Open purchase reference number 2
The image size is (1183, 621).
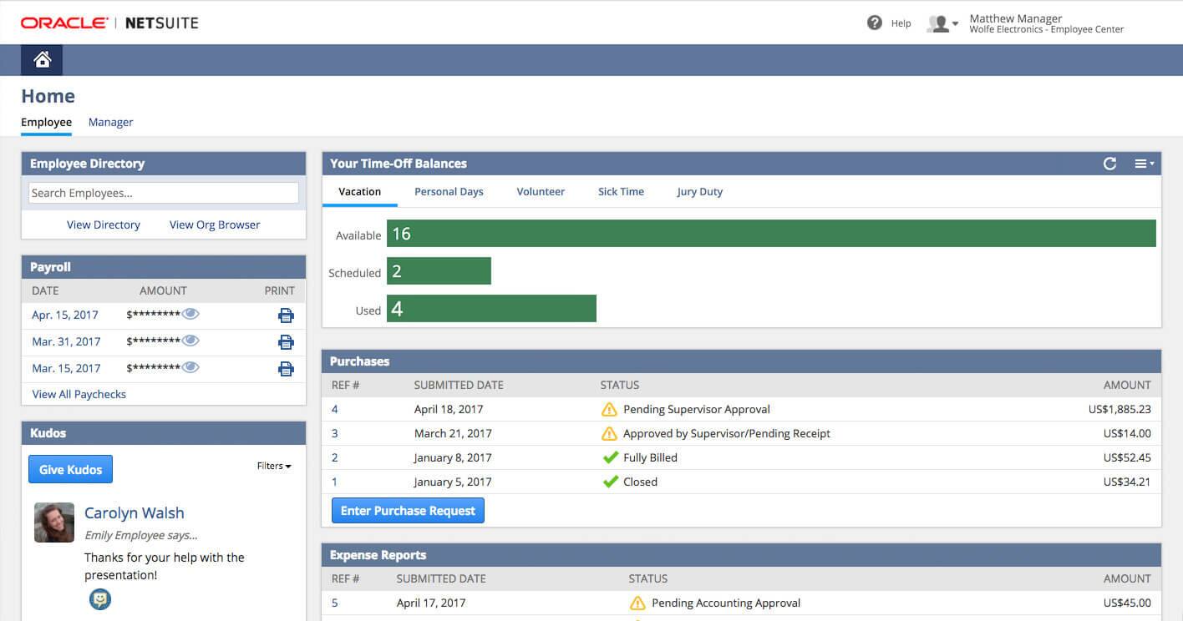click(x=335, y=457)
